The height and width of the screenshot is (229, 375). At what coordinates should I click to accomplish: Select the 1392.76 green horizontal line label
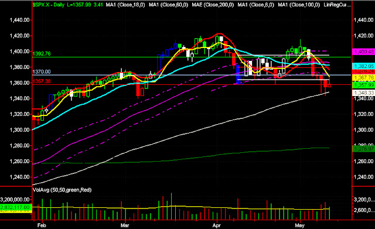(x=42, y=54)
